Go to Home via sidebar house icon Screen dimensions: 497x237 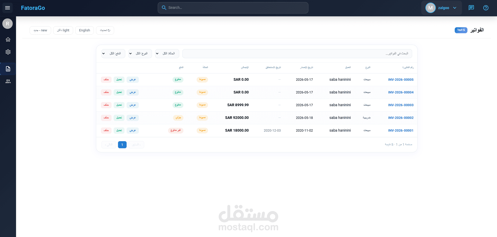point(8,39)
